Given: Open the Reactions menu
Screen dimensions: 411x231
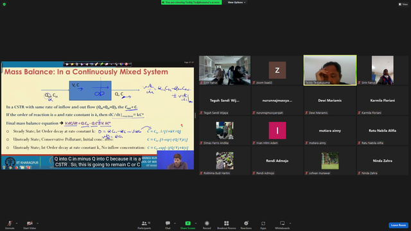Looking at the screenshot, I should [x=246, y=225].
